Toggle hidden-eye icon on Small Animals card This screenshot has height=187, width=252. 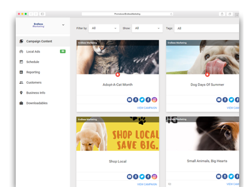pyautogui.click(x=170, y=184)
